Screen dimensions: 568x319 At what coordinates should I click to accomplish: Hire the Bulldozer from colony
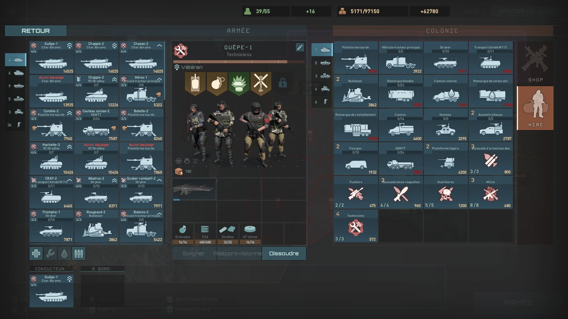coord(356,91)
